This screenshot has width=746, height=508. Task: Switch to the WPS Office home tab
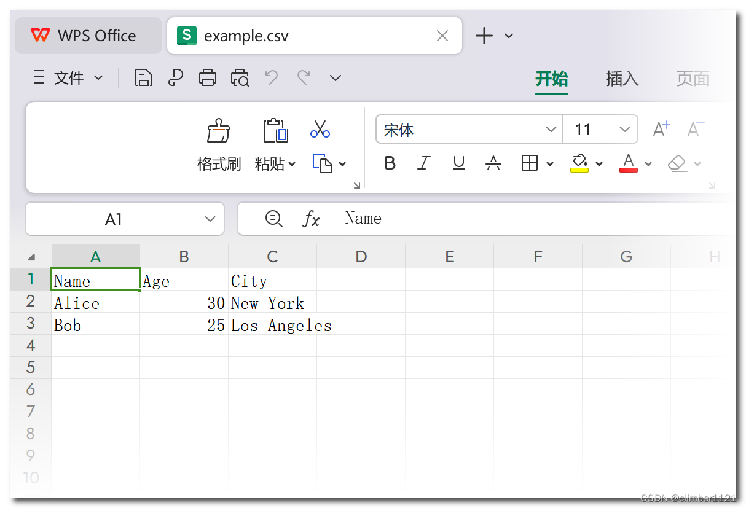click(x=88, y=36)
